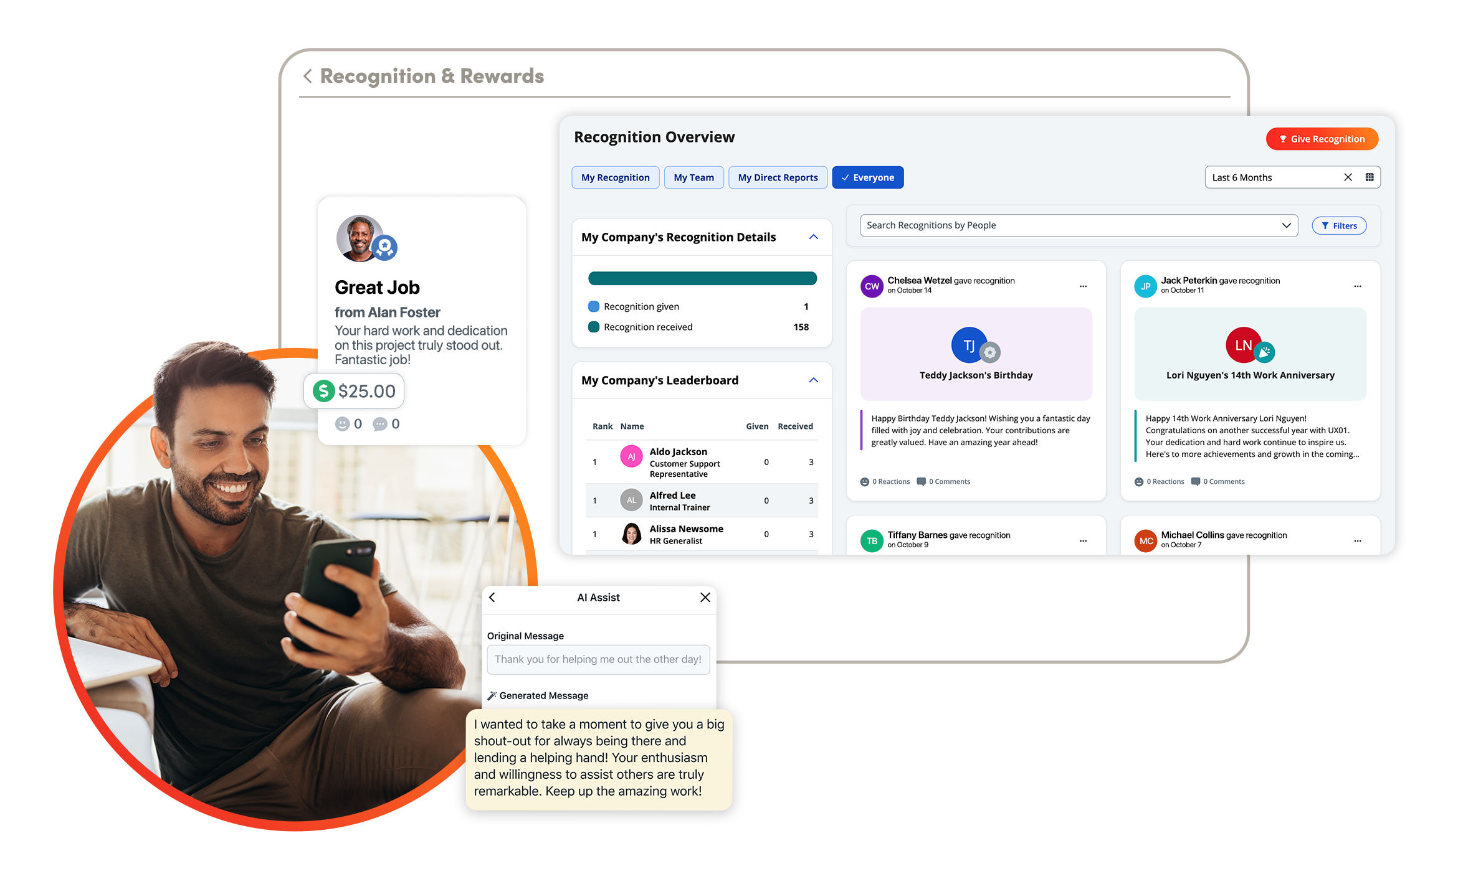Clear the Last 6 Months date filter
This screenshot has width=1458, height=884.
click(1348, 177)
